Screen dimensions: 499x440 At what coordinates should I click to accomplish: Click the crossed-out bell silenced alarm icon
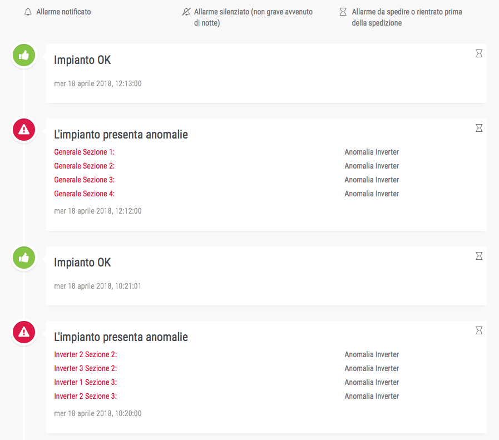pos(186,12)
